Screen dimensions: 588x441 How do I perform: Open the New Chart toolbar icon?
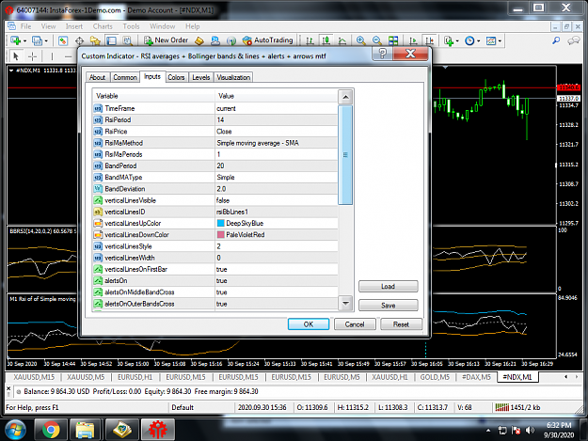(x=15, y=40)
